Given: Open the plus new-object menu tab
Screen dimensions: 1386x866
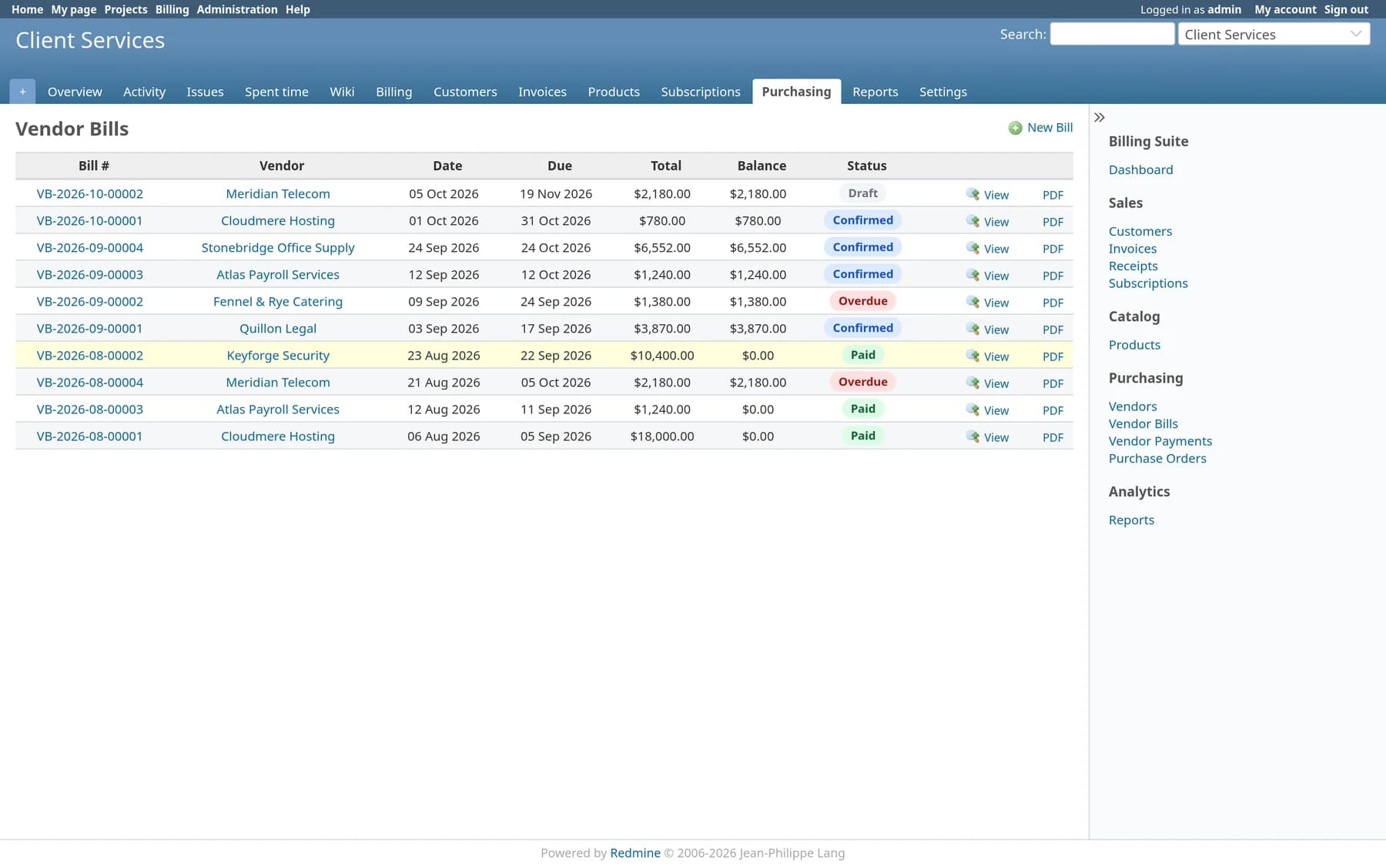Looking at the screenshot, I should click(22, 92).
